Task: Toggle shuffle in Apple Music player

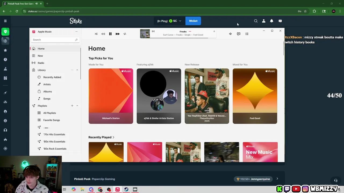Action: point(96,34)
